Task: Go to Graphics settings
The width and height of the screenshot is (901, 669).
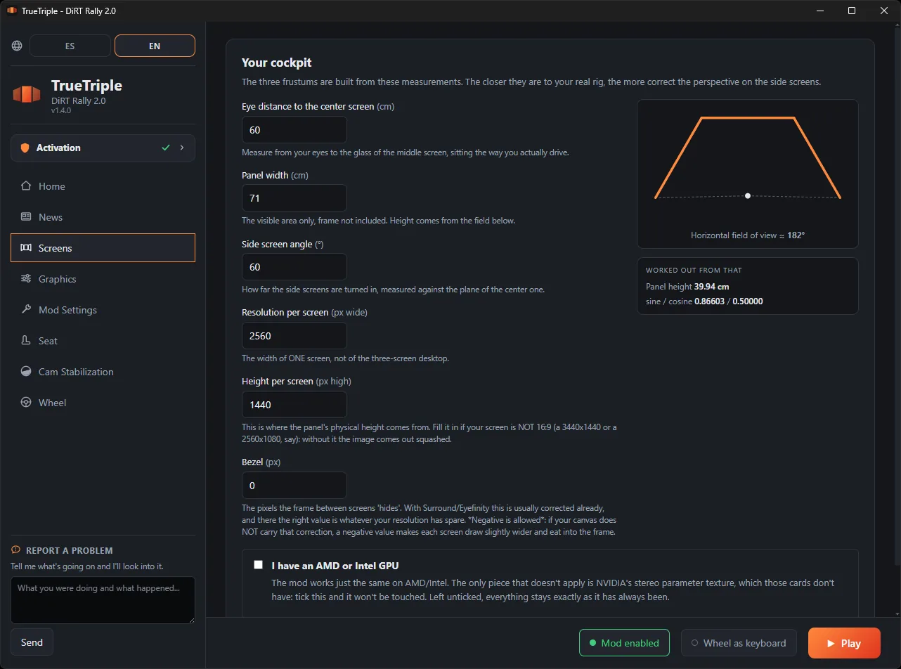Action: 103,279
